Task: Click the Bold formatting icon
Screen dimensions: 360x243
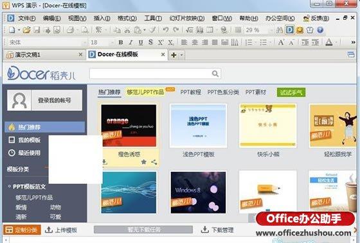Action: [121, 42]
